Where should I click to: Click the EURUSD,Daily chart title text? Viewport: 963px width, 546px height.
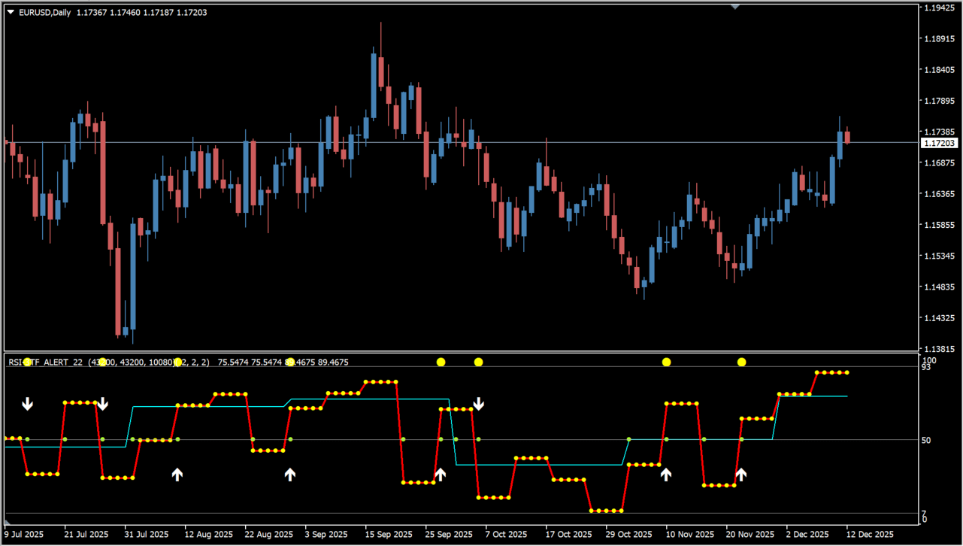coord(44,12)
